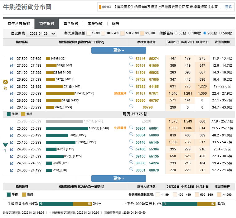The image size is (236, 218).
Task: Click the green bull segment of 牛熊街貨比例 bar
Action: (56, 204)
